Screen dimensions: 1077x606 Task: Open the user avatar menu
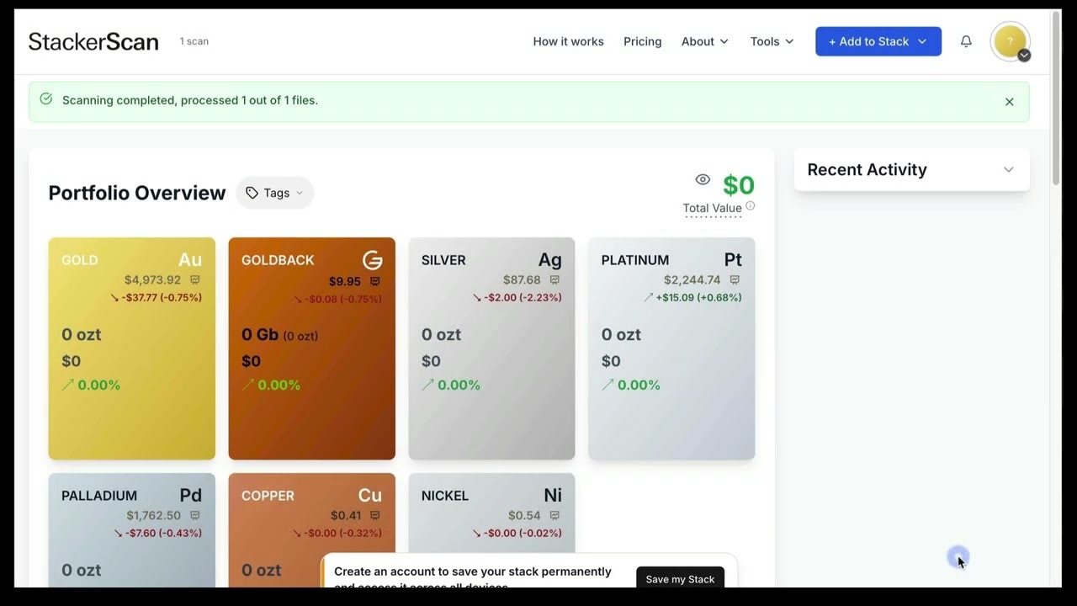(x=1010, y=41)
